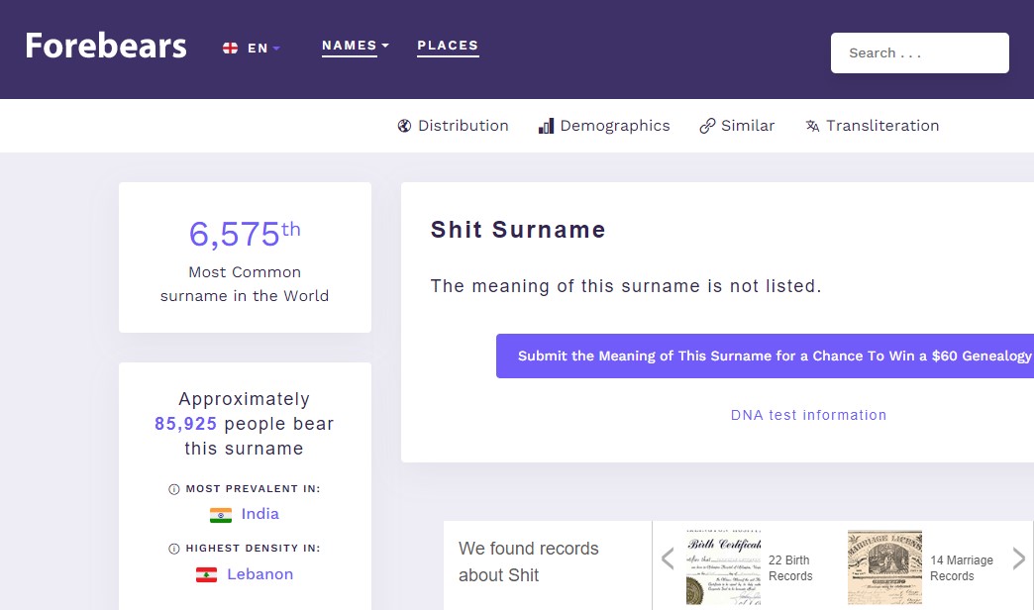Click the Similar chain link icon
This screenshot has width=1034, height=610.
click(707, 126)
